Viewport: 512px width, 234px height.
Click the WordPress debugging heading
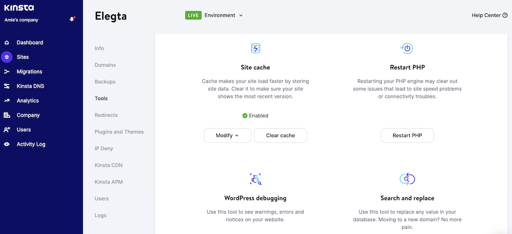(255, 198)
